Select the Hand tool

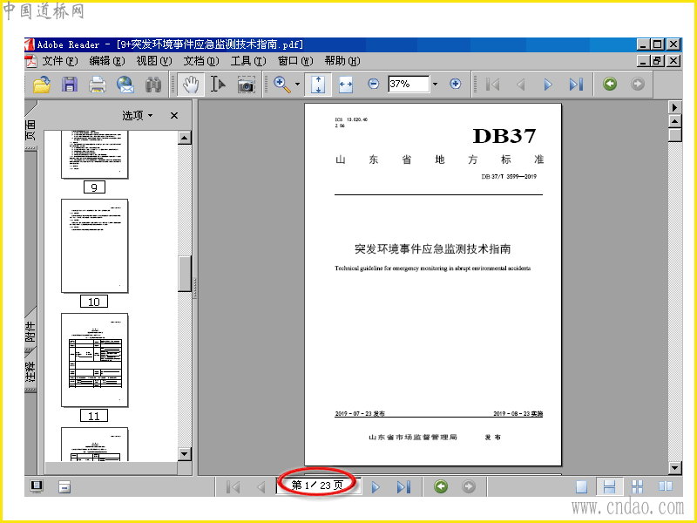coord(191,84)
